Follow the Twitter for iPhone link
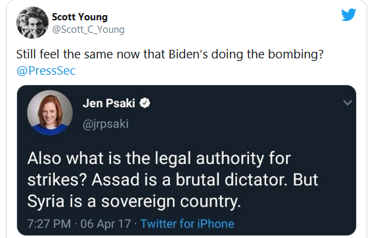 [187, 224]
